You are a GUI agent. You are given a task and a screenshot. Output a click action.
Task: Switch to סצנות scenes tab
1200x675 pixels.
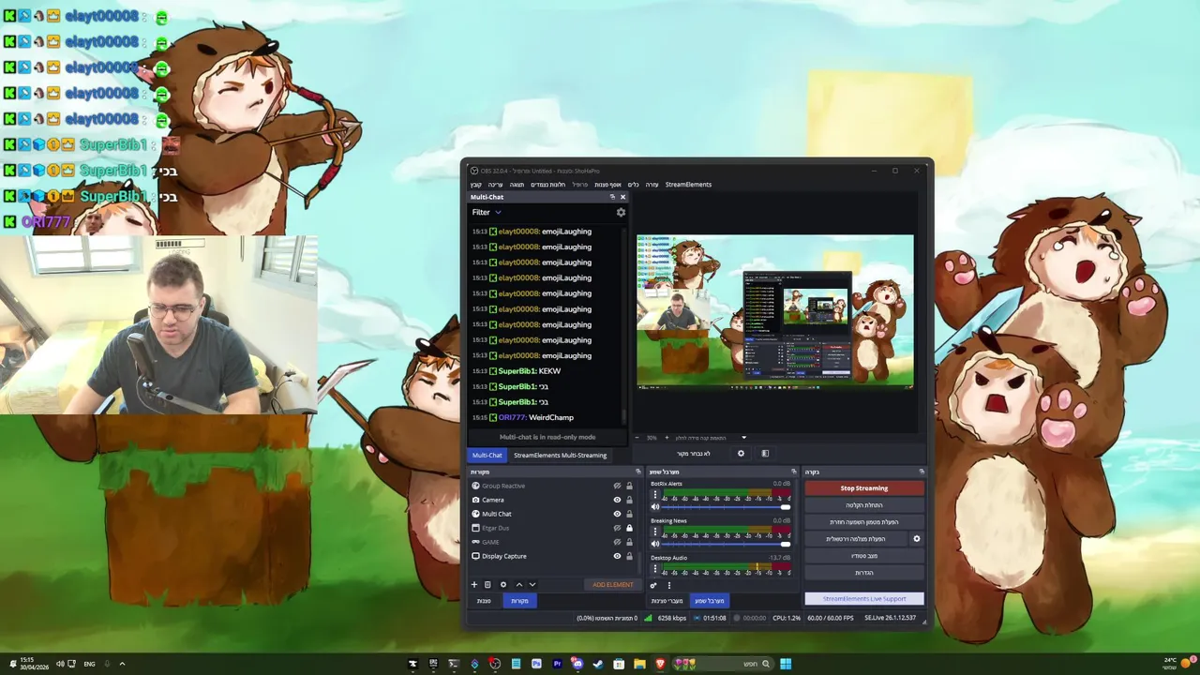tap(484, 600)
